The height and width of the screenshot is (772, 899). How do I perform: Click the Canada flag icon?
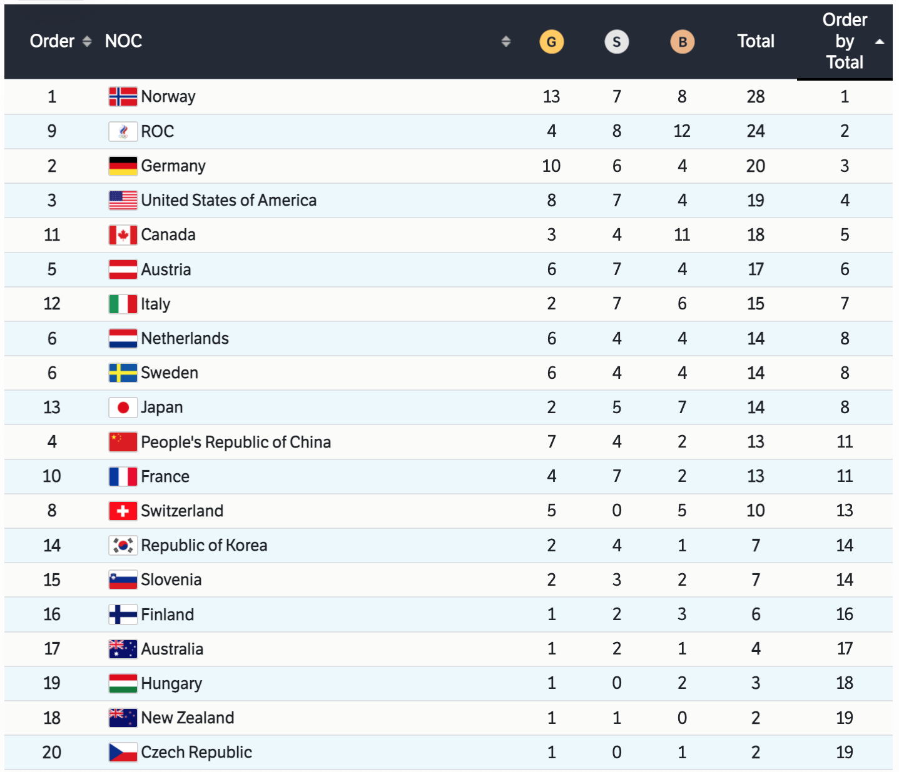(123, 235)
